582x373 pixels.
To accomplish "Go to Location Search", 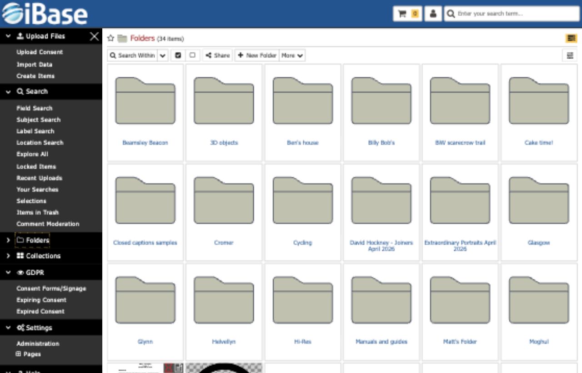I will [x=40, y=143].
